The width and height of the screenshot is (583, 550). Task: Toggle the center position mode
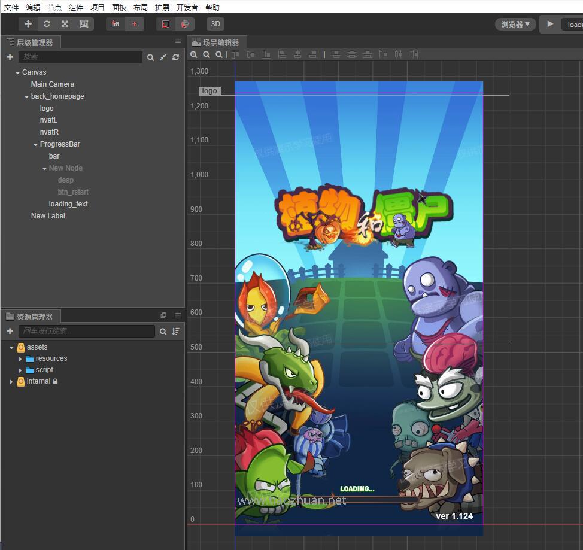135,24
